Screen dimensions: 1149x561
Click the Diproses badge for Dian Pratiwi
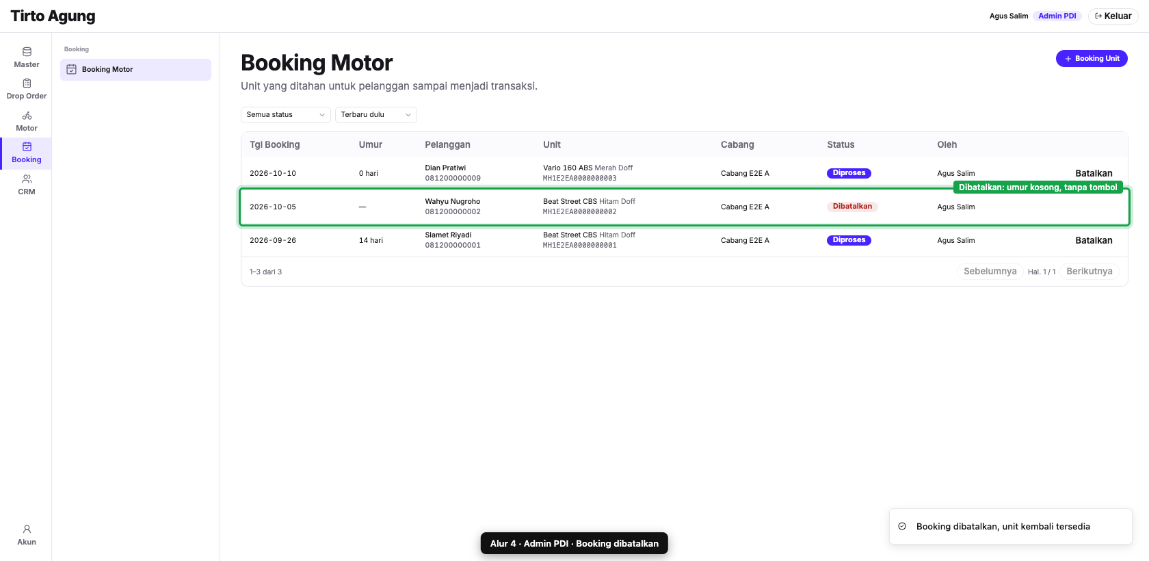pyautogui.click(x=849, y=173)
